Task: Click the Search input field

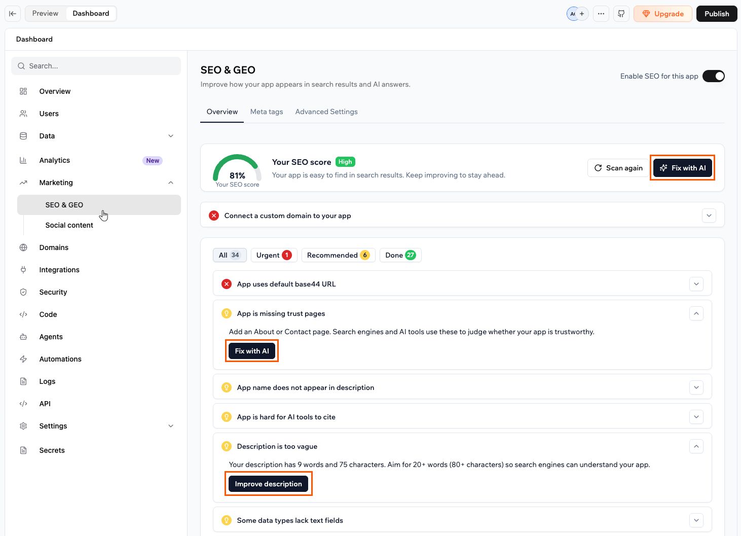Action: click(96, 66)
